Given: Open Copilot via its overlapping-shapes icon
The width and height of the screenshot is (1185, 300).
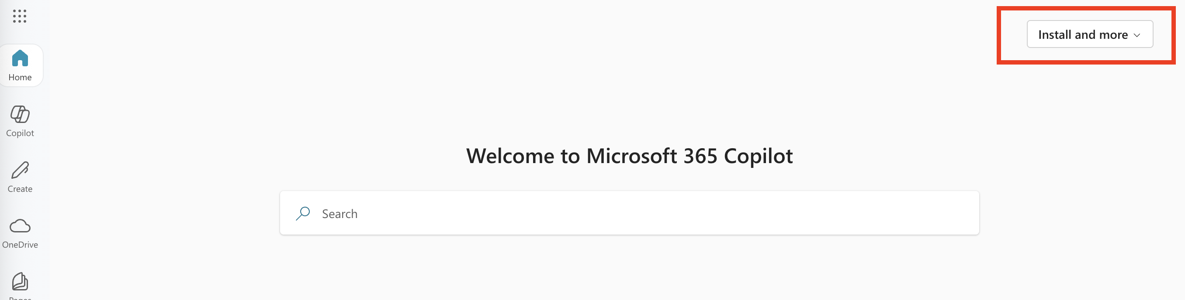Looking at the screenshot, I should click(x=20, y=114).
